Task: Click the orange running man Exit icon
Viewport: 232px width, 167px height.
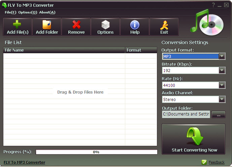Action: [164, 25]
